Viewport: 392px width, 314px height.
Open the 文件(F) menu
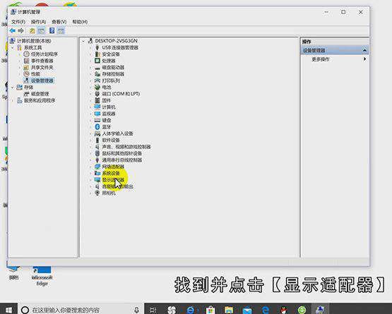click(18, 22)
